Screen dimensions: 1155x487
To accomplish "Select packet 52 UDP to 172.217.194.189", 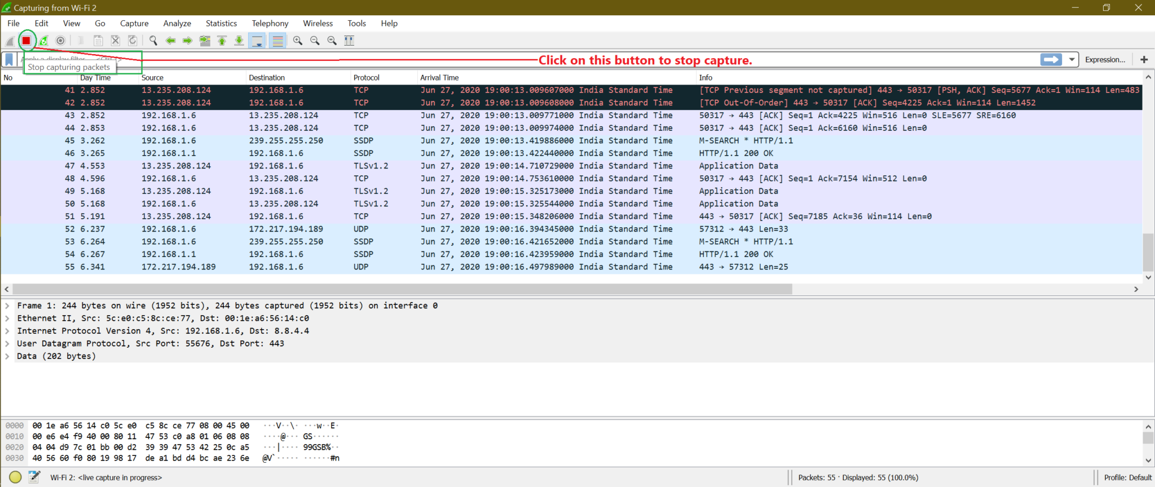I will pyautogui.click(x=571, y=229).
